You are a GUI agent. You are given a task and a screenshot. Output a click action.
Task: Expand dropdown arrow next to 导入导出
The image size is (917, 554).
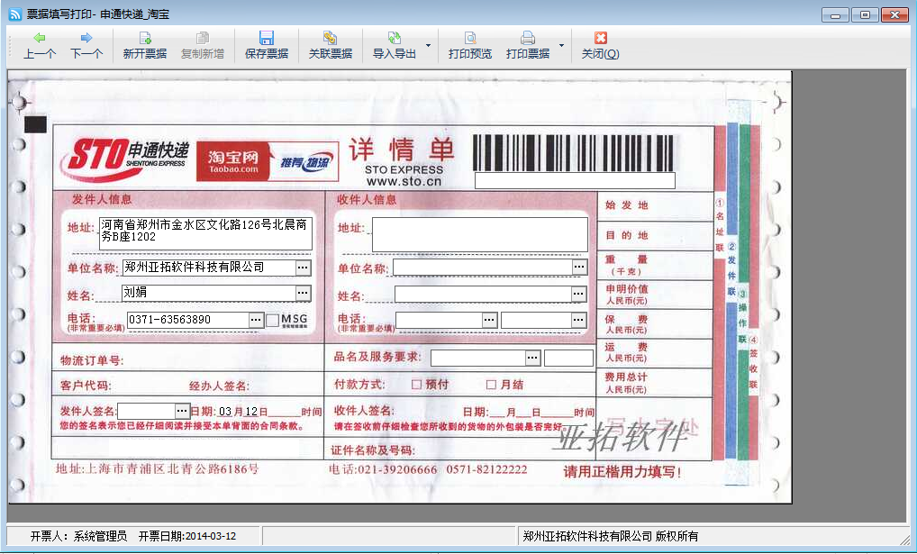coord(428,46)
